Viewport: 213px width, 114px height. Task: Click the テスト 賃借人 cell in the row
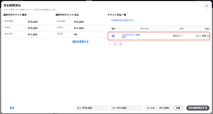[203, 36]
